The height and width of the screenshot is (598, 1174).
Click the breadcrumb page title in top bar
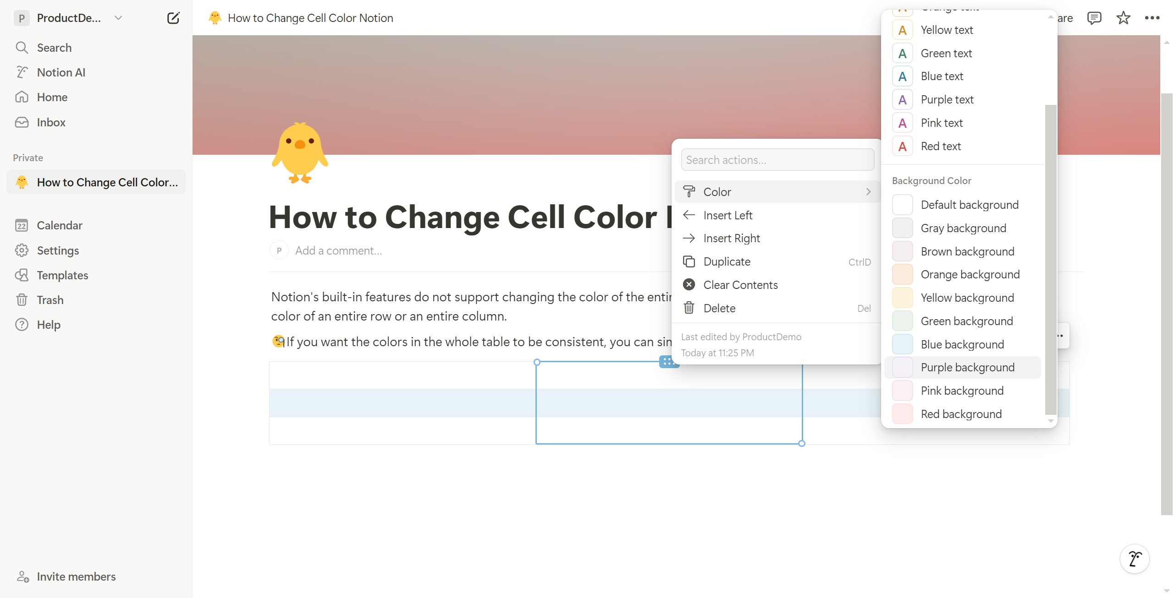pos(310,18)
